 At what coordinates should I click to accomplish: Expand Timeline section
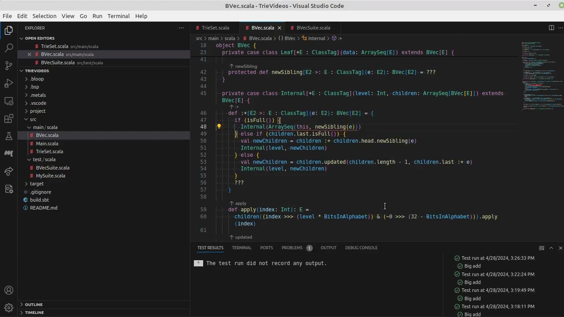click(x=34, y=313)
